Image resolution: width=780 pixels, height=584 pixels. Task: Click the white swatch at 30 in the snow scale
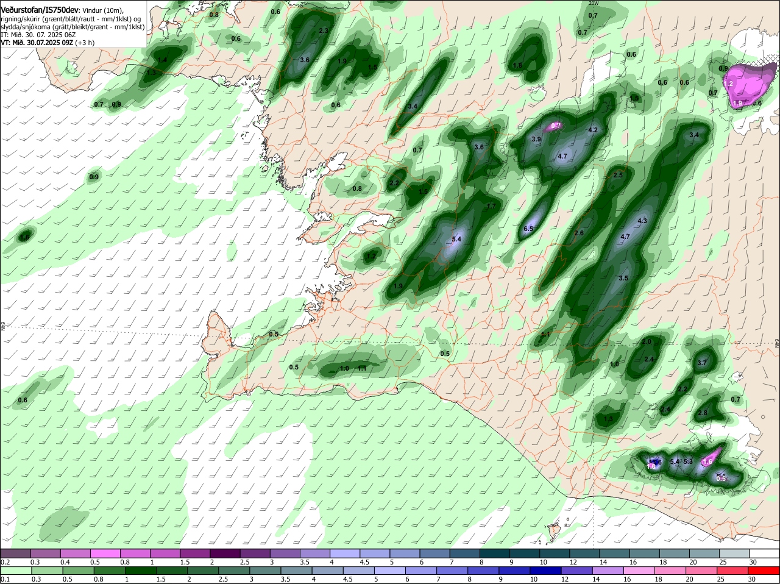764,554
